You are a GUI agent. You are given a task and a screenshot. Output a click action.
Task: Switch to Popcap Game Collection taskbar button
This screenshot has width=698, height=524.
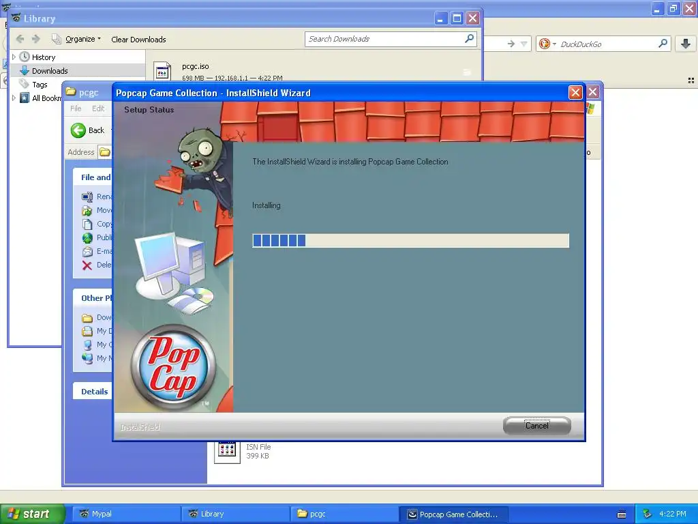[453, 514]
